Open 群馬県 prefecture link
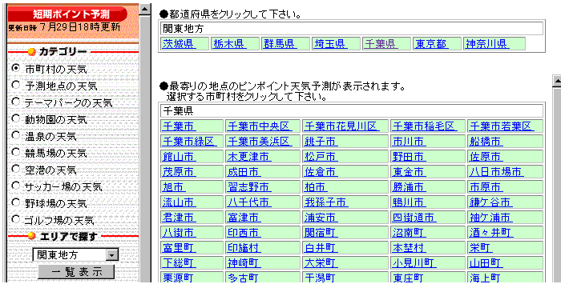Viewport: 561px width, 288px height. (x=280, y=43)
